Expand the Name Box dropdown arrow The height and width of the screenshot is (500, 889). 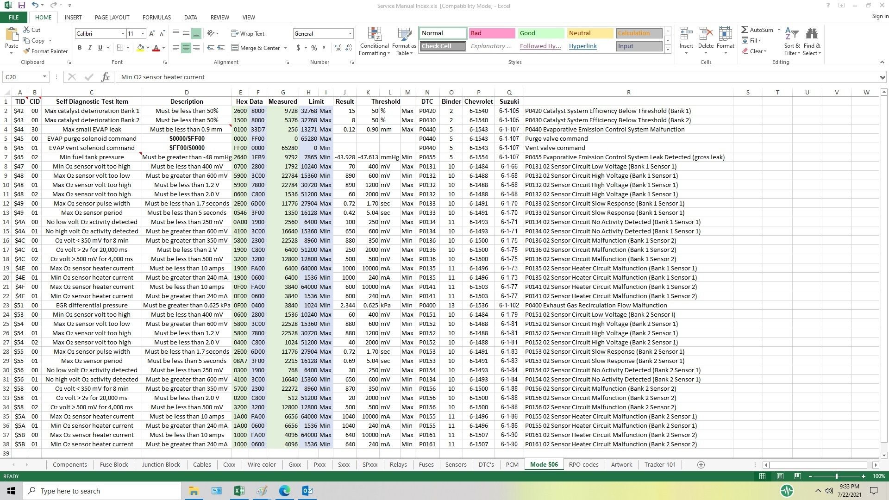pos(44,77)
